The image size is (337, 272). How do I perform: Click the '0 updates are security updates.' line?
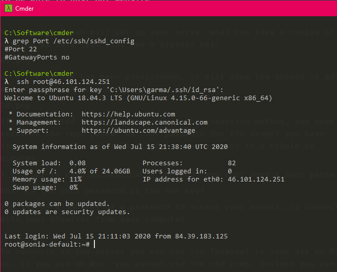(x=68, y=212)
